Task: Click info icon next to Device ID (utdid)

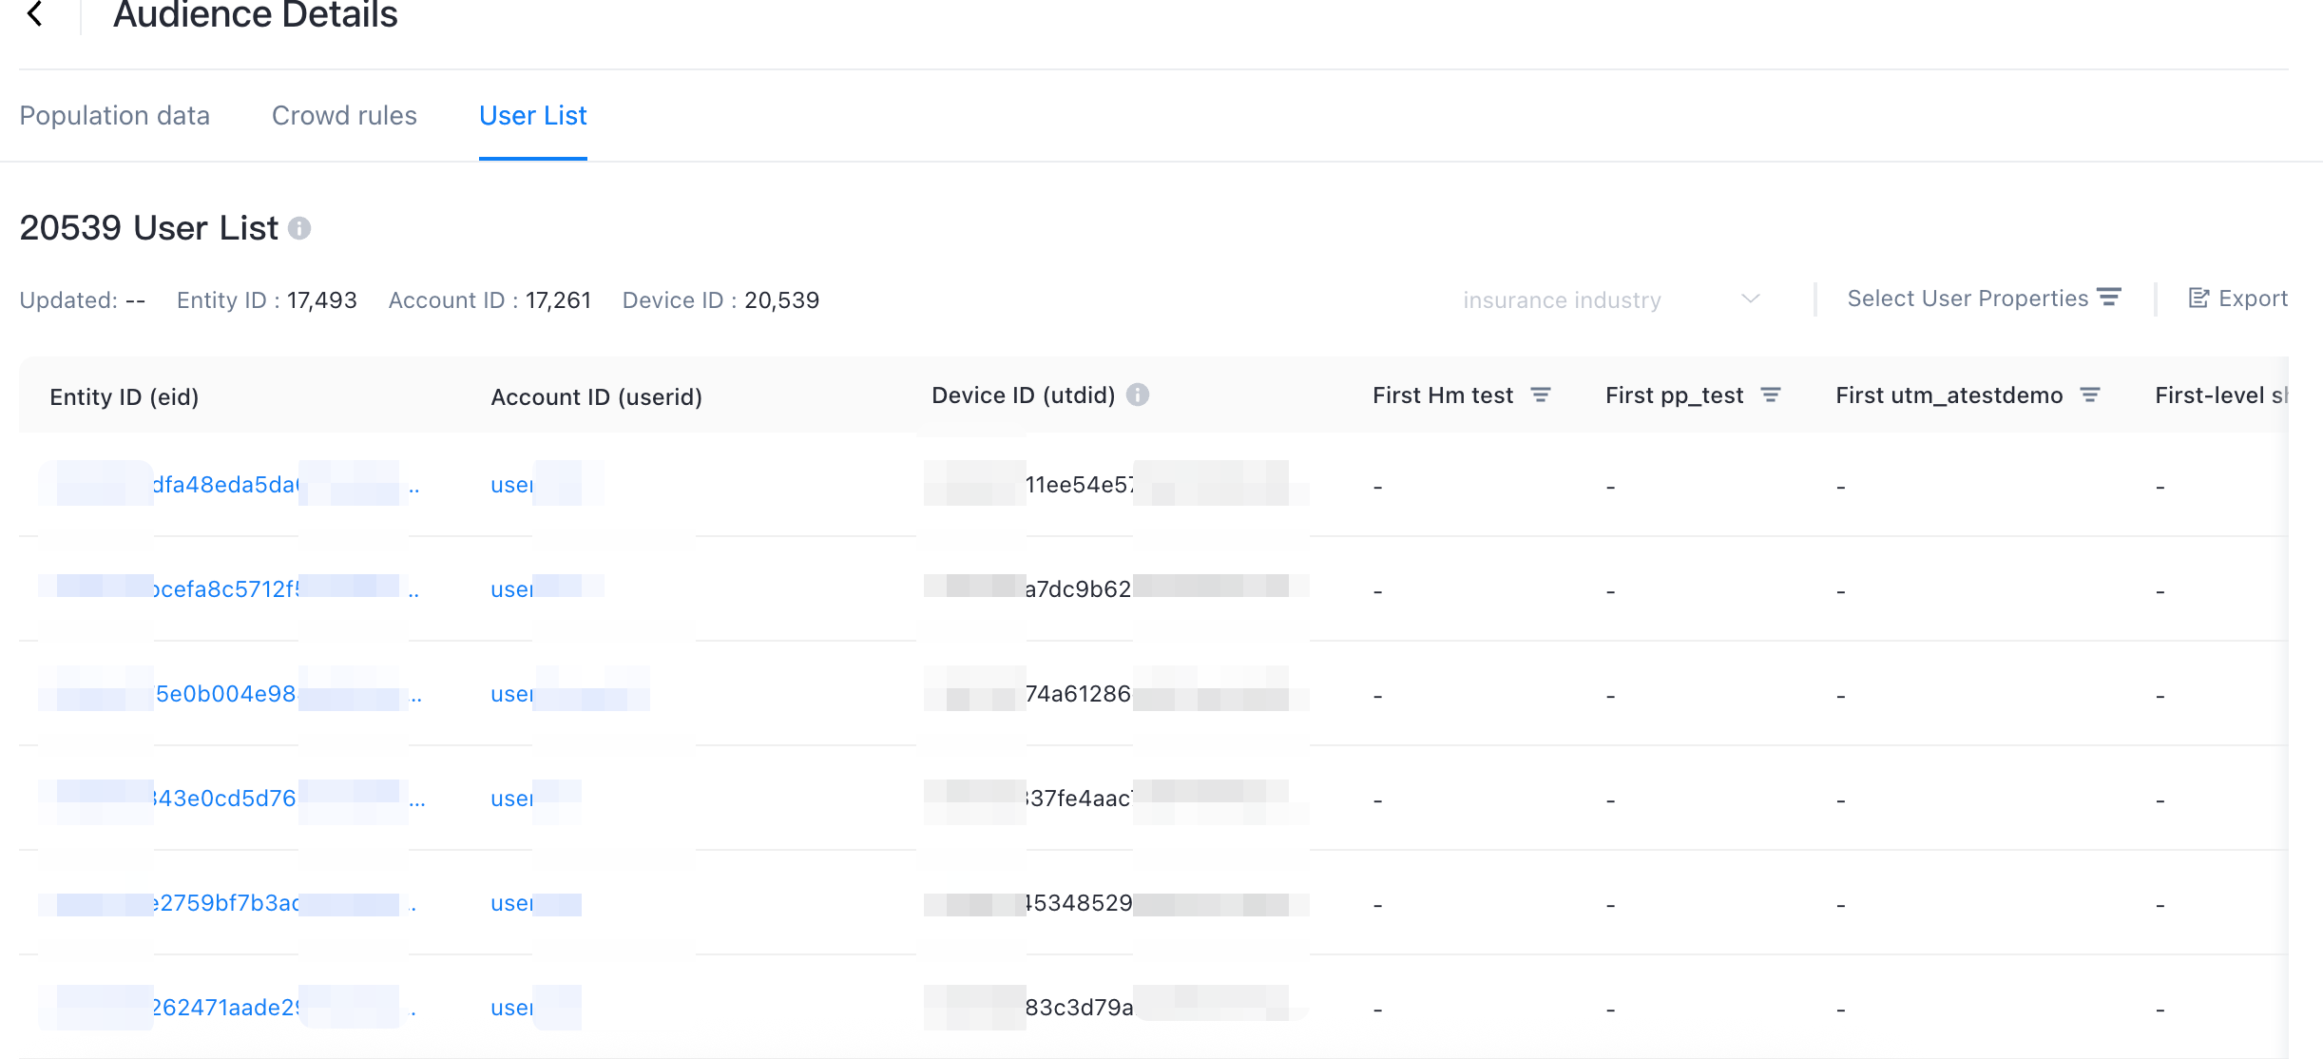Action: tap(1138, 395)
